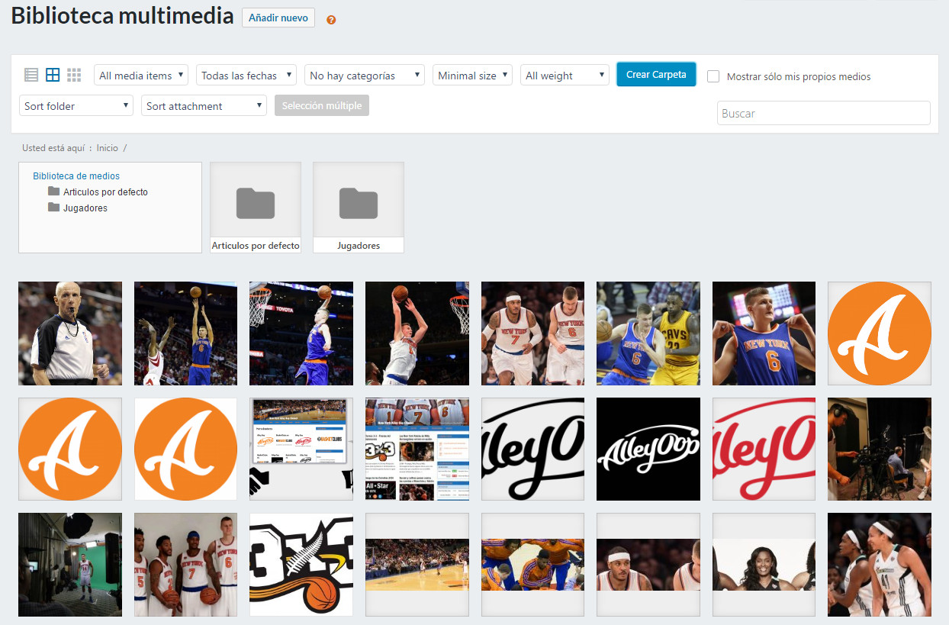Viewport: 949px width, 625px height.
Task: Select jump shot over red-jersey defender photo
Action: [185, 333]
